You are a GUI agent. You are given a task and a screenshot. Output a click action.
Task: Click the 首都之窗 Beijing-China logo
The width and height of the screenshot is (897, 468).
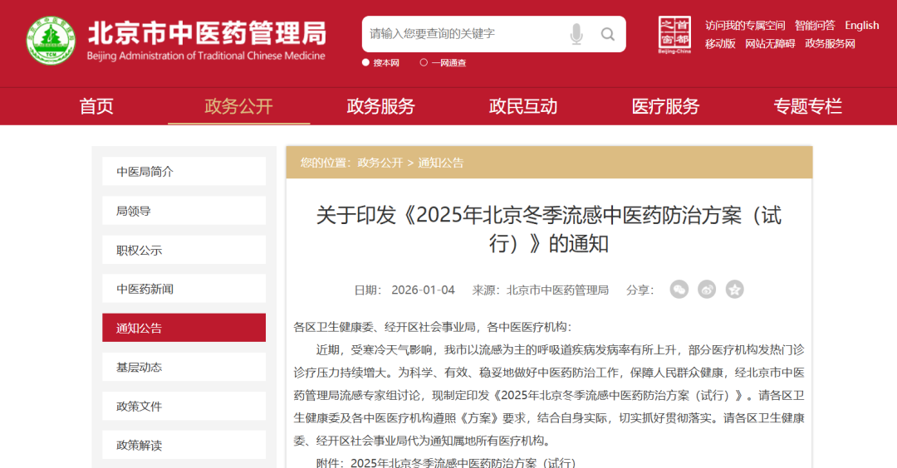tap(674, 35)
